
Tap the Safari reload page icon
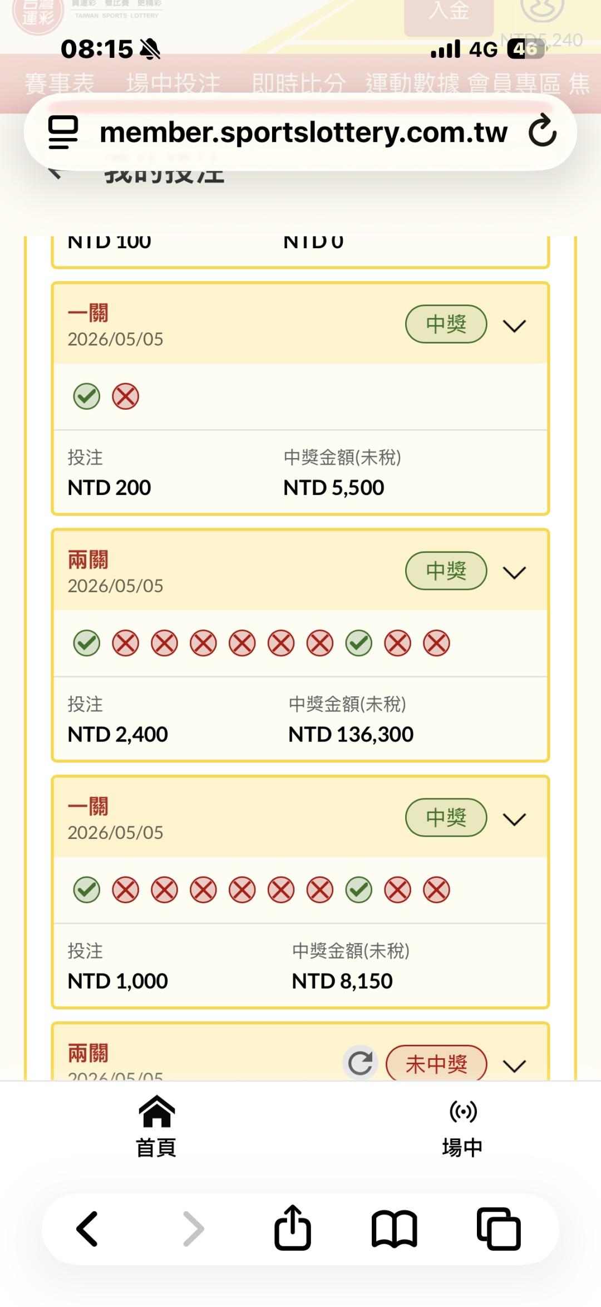(x=542, y=131)
